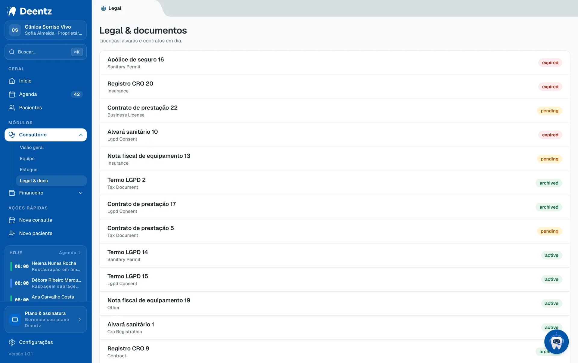The height and width of the screenshot is (363, 578).
Task: Open the Visão geral submenu item
Action: coord(51,147)
